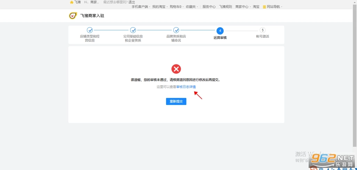Click the blue step 4 circle
357x170 pixels.
(220, 31)
